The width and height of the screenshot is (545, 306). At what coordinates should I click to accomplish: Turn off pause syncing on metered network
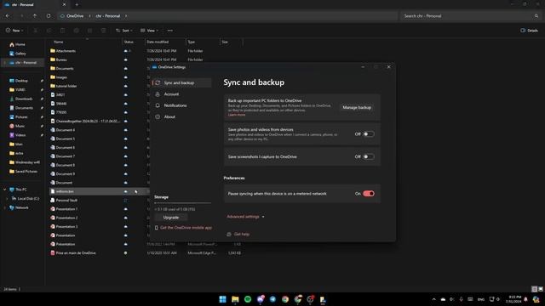click(x=369, y=194)
